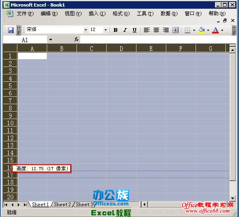239x217 pixels.
Task: Click the Save floppy disk icon
Action: 11,30
